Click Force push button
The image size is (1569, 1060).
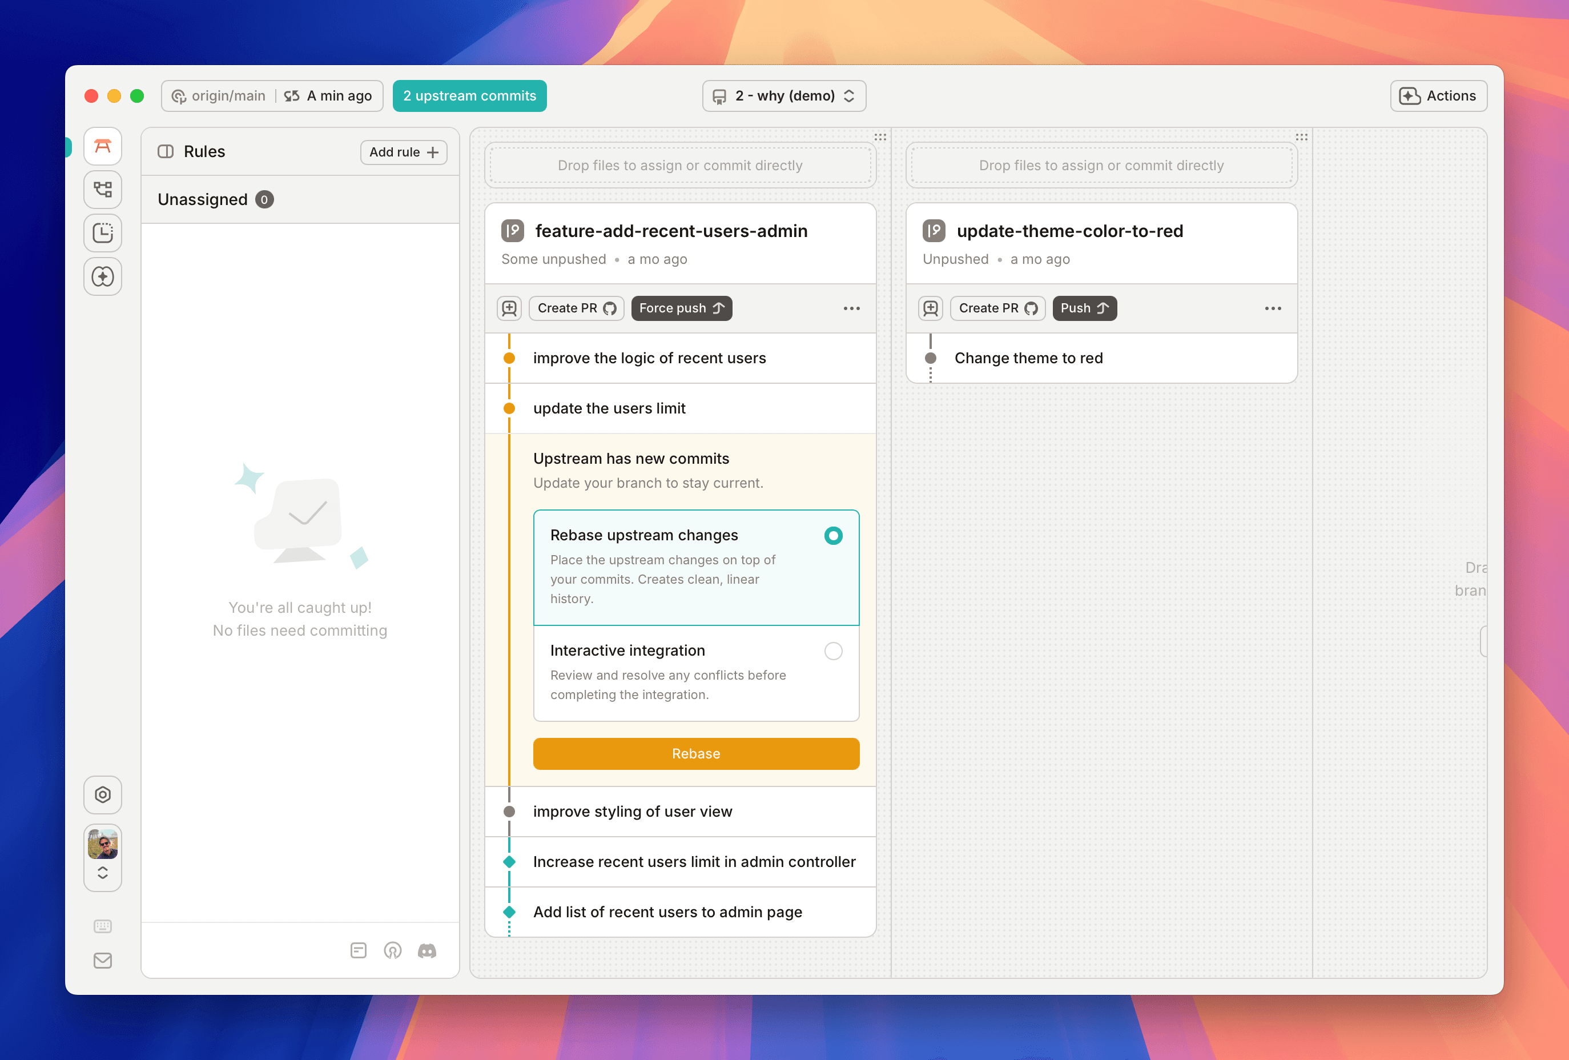[681, 308]
